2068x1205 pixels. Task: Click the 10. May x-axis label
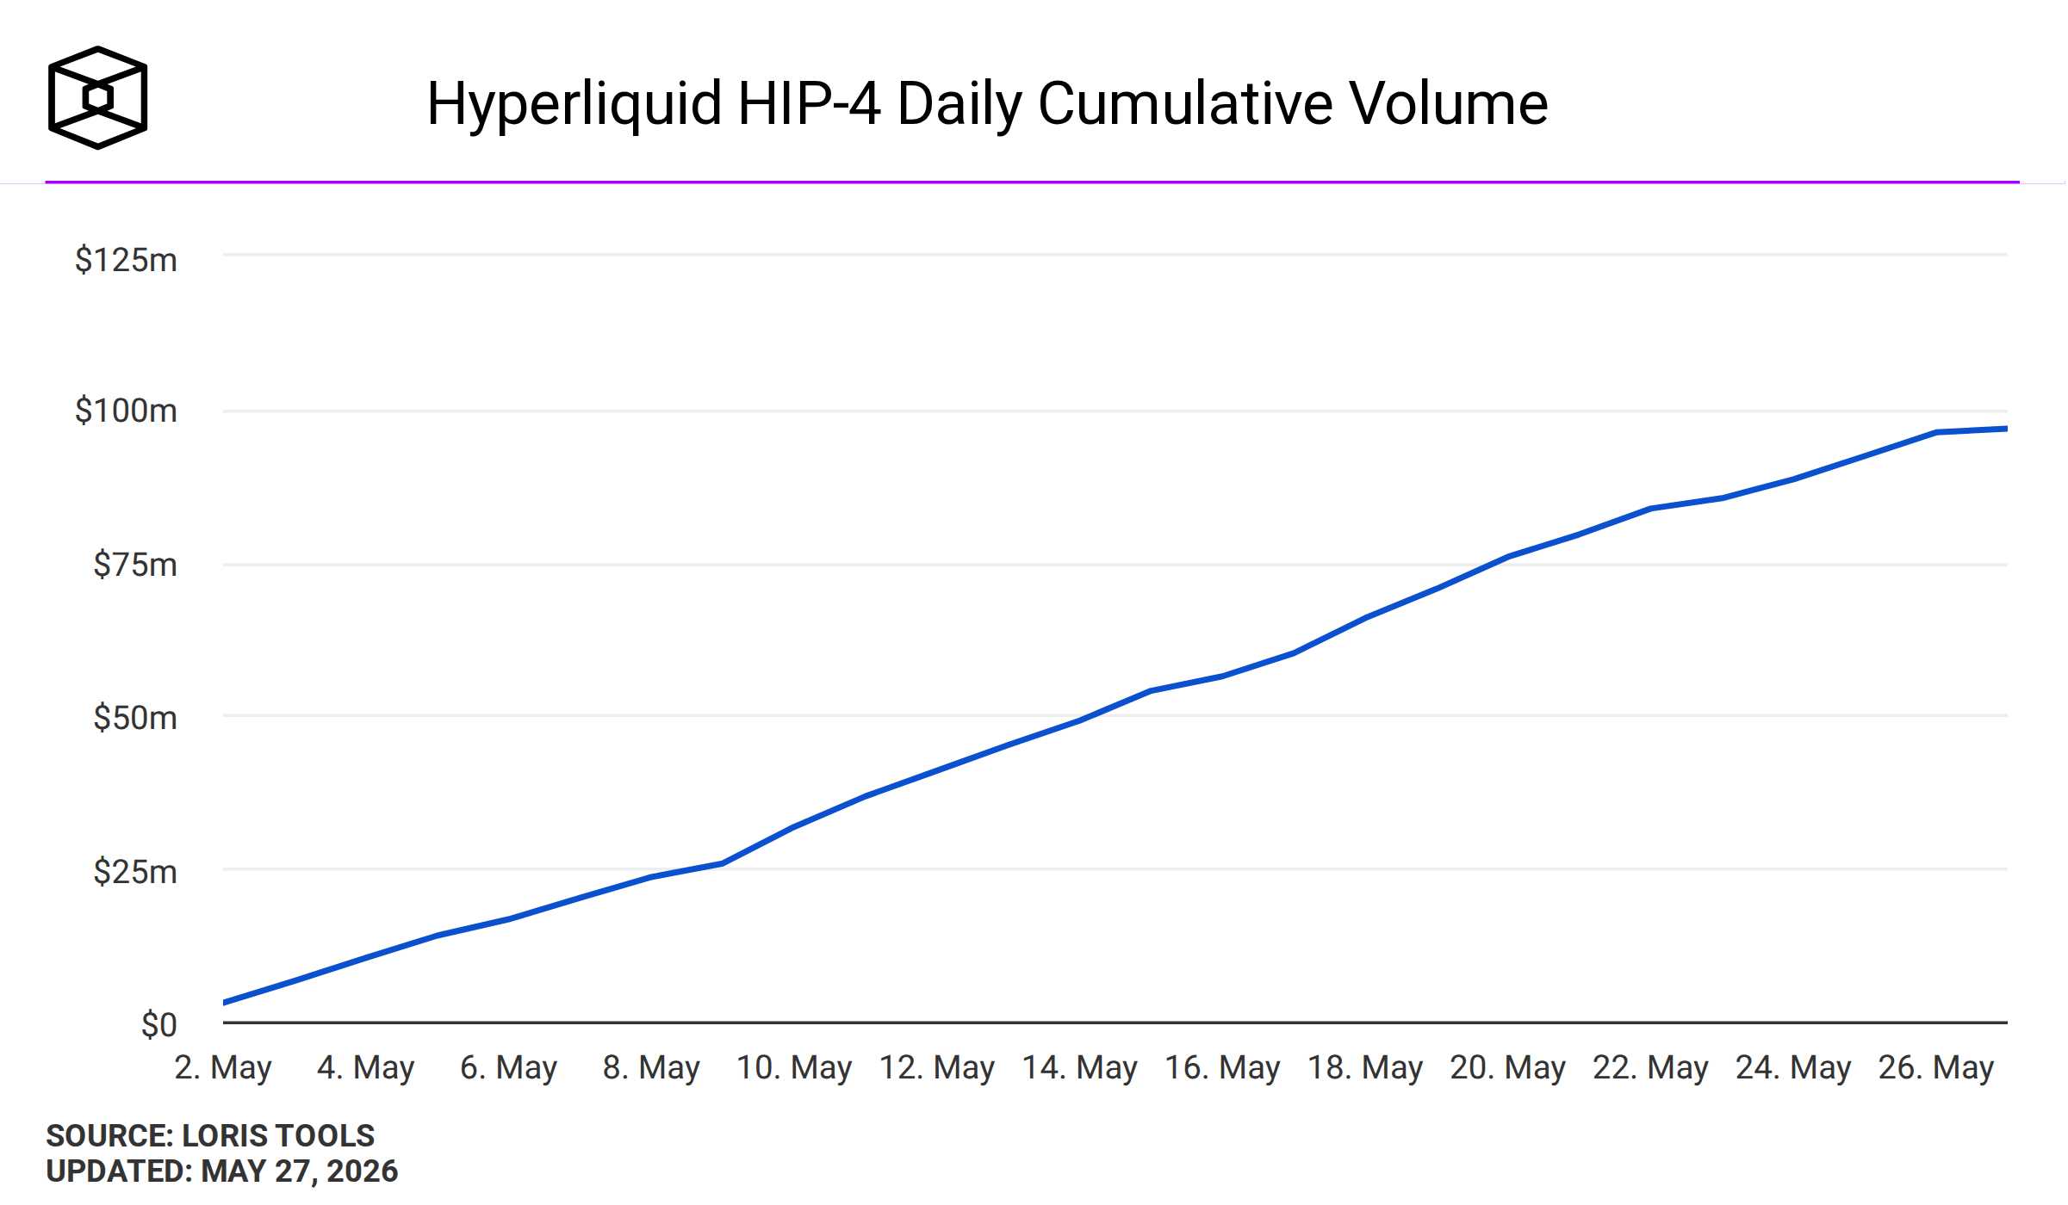[794, 1068]
